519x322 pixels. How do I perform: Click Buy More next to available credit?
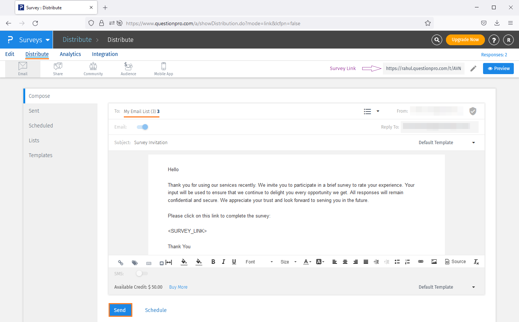[178, 287]
